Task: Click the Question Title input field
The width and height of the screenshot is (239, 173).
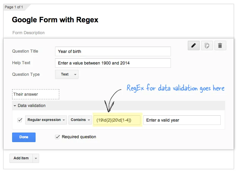Action: pyautogui.click(x=113, y=51)
